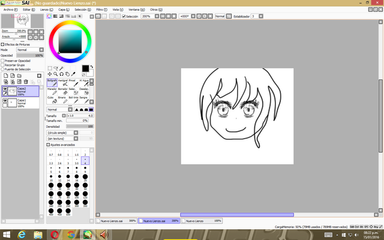Select the eyedropper tool

tap(73, 74)
